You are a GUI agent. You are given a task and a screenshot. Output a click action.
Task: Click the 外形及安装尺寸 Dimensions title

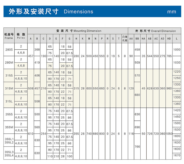51,12
